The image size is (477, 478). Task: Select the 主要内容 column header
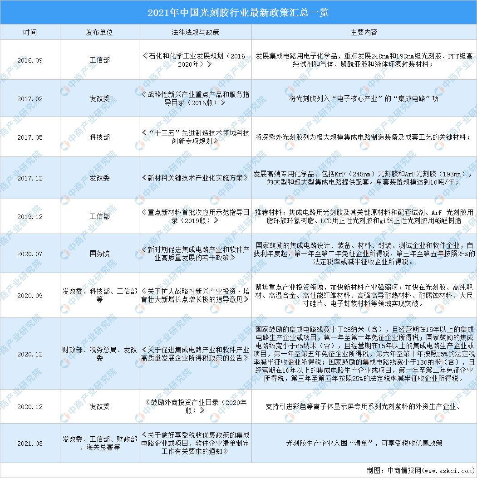tap(364, 32)
